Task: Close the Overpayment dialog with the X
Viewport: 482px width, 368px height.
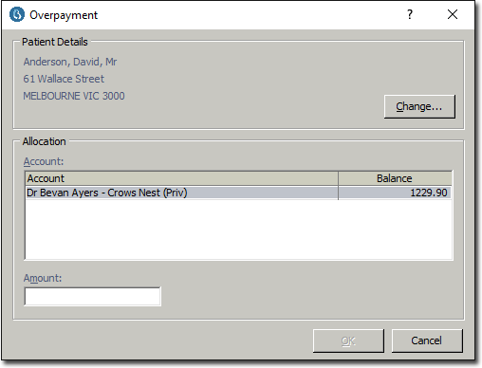Action: [x=453, y=14]
